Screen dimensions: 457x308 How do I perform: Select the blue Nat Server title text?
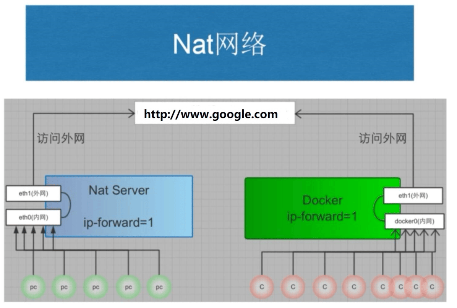[119, 190]
